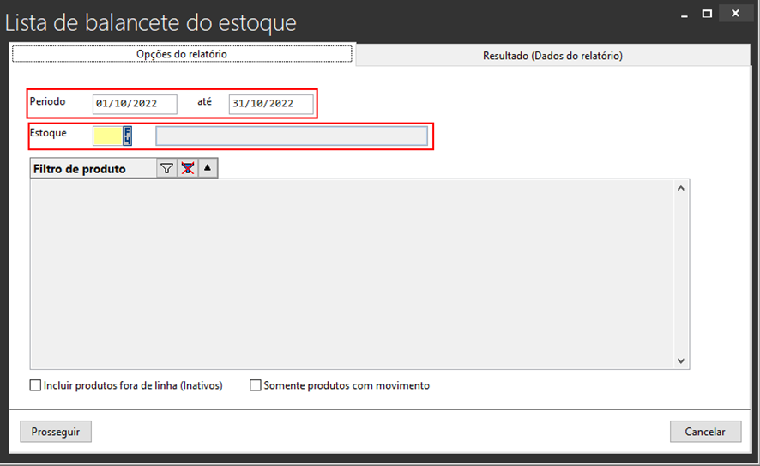760x466 pixels.
Task: Close the Lista de balancete window
Action: pos(735,14)
